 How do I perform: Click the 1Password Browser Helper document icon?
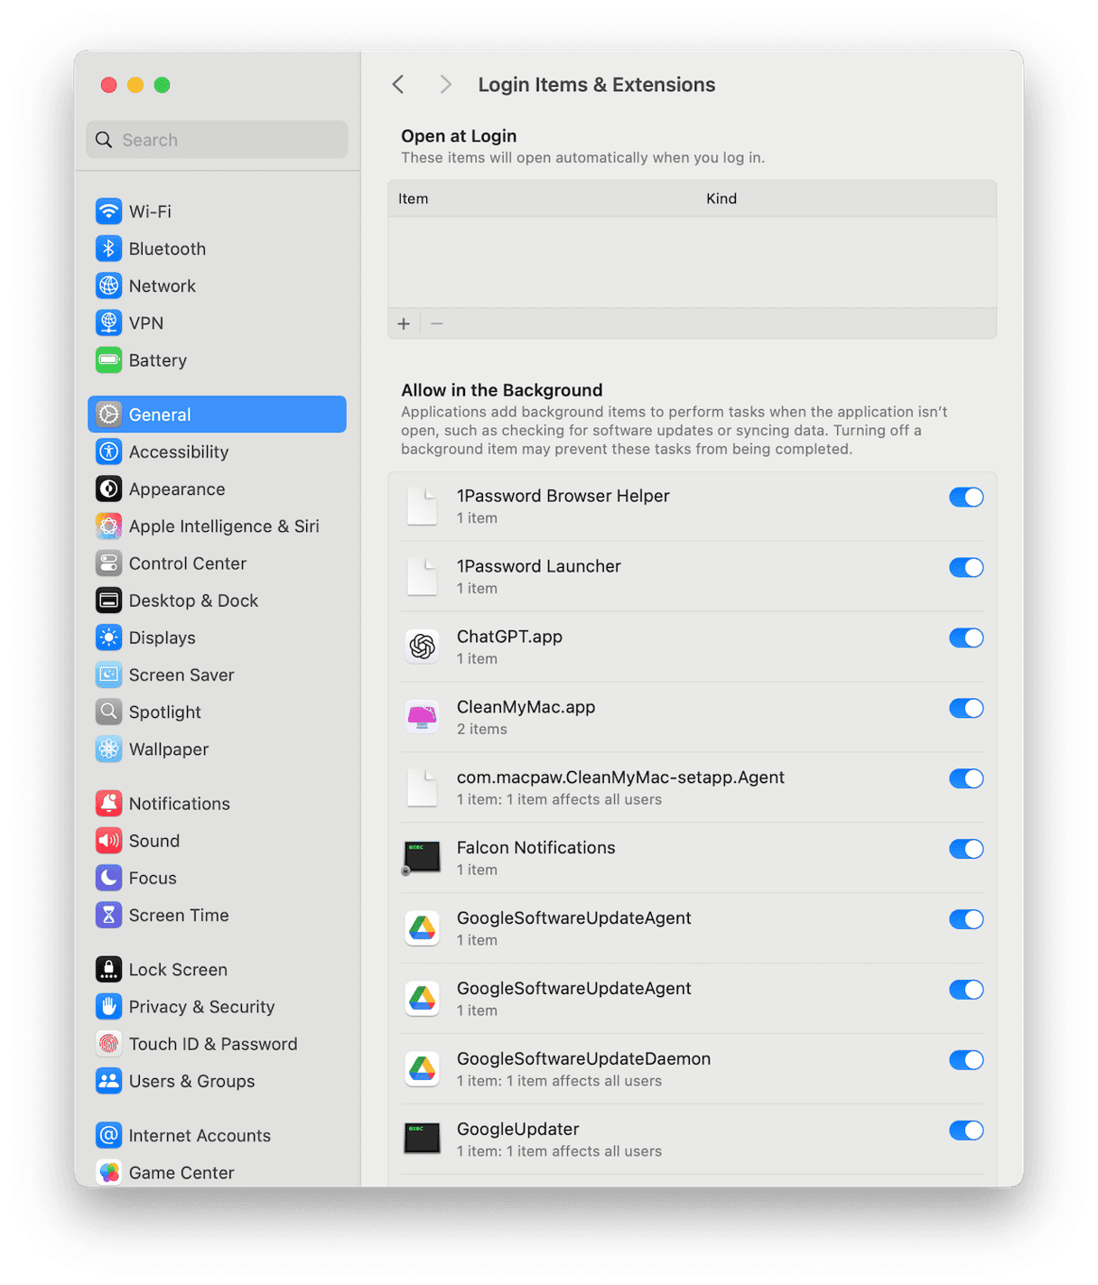coord(422,506)
